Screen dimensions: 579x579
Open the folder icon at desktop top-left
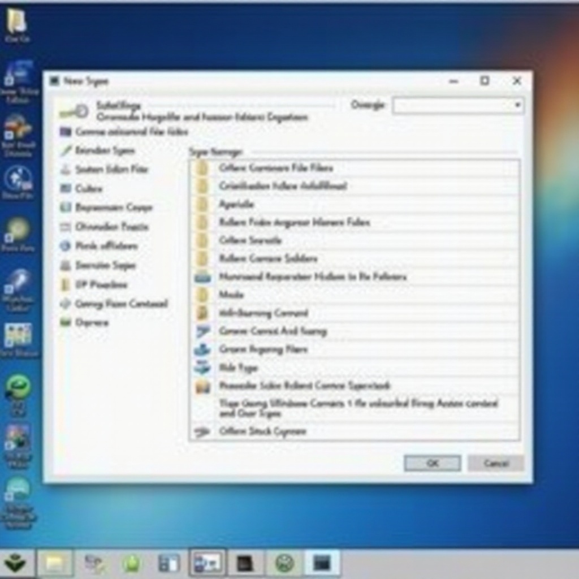click(x=17, y=21)
